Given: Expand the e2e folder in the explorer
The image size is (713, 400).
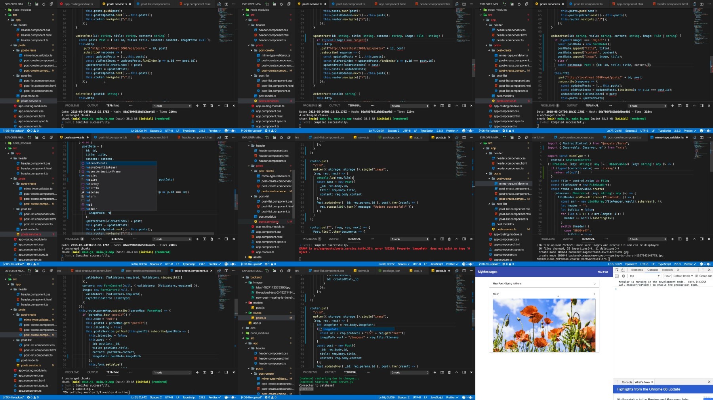Looking at the screenshot, I should 253,328.
